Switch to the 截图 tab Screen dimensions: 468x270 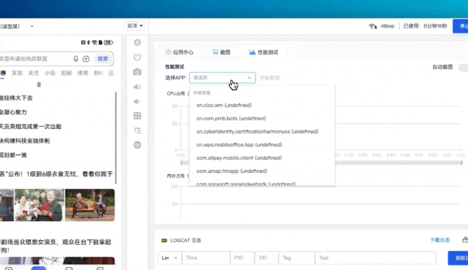pos(222,52)
